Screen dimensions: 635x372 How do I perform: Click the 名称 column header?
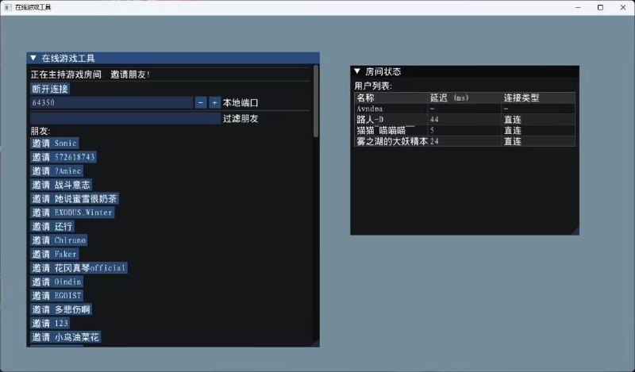tap(391, 98)
